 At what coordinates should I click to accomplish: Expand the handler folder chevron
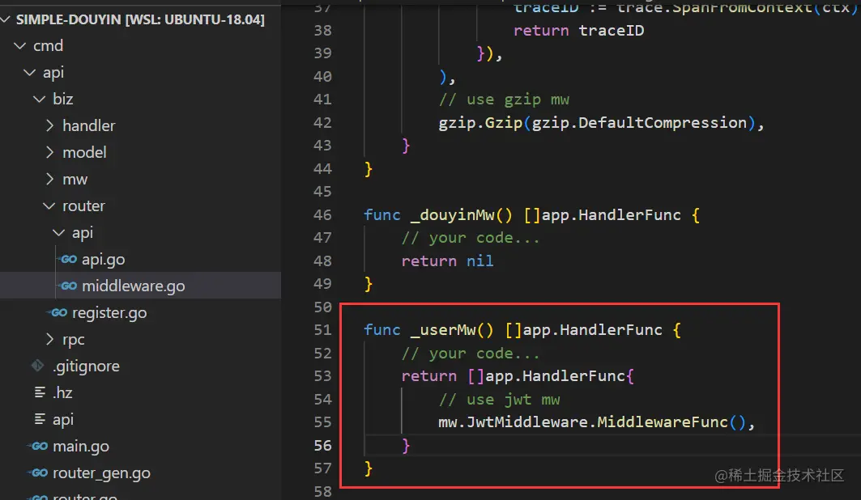point(50,125)
